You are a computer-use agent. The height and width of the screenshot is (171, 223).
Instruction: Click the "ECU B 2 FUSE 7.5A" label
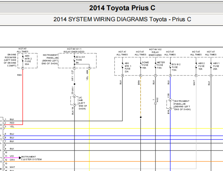[176, 67]
